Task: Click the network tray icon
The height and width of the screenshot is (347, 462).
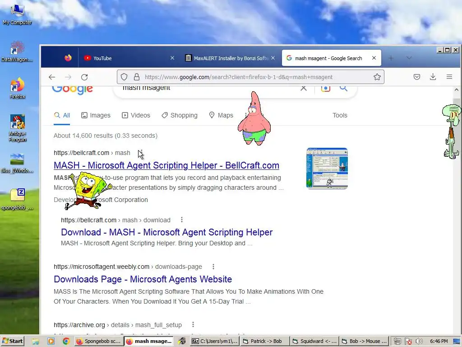Action: pos(397,342)
